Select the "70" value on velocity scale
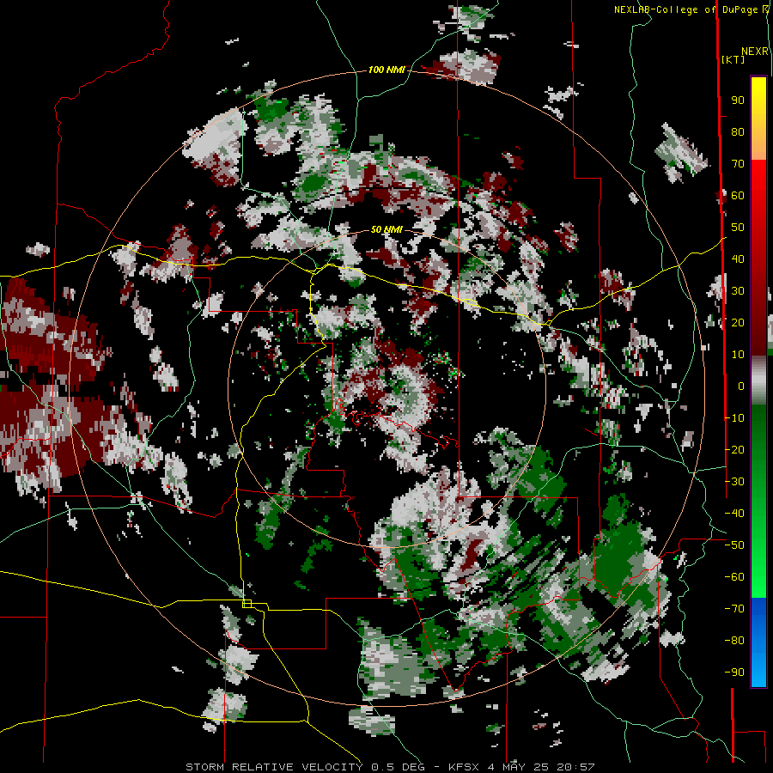This screenshot has height=773, width=773. click(738, 164)
